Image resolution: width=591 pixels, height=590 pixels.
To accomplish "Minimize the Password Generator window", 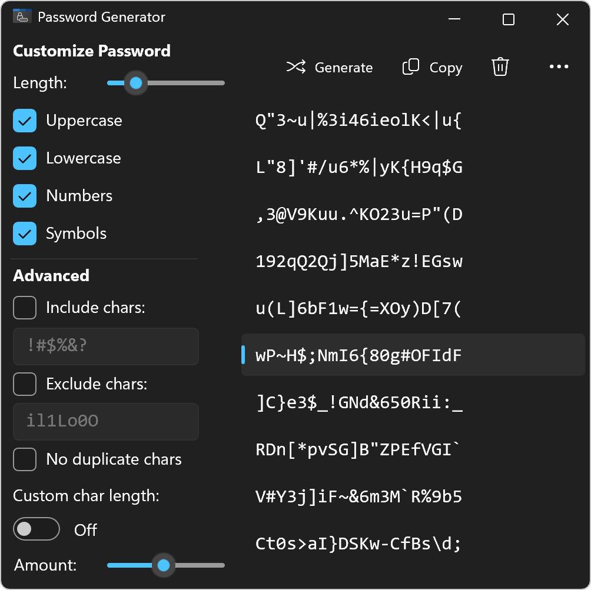I will pyautogui.click(x=454, y=19).
